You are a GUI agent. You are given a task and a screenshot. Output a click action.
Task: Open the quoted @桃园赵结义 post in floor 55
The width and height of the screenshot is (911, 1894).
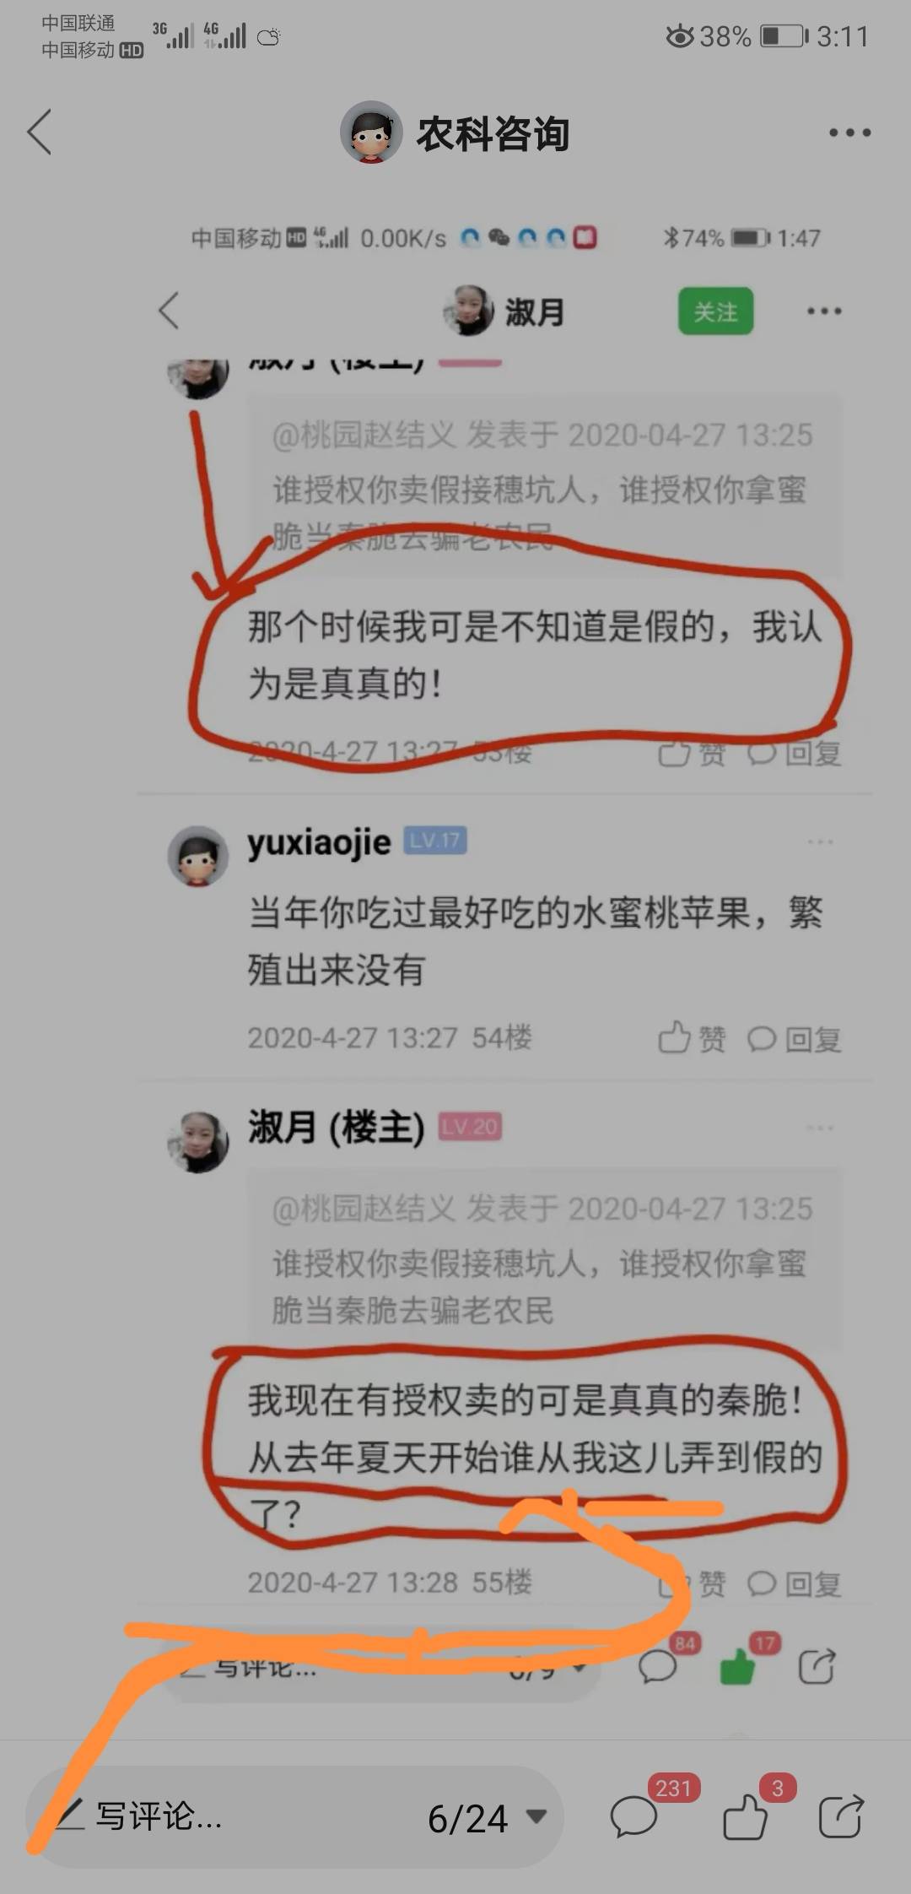[x=544, y=1258]
